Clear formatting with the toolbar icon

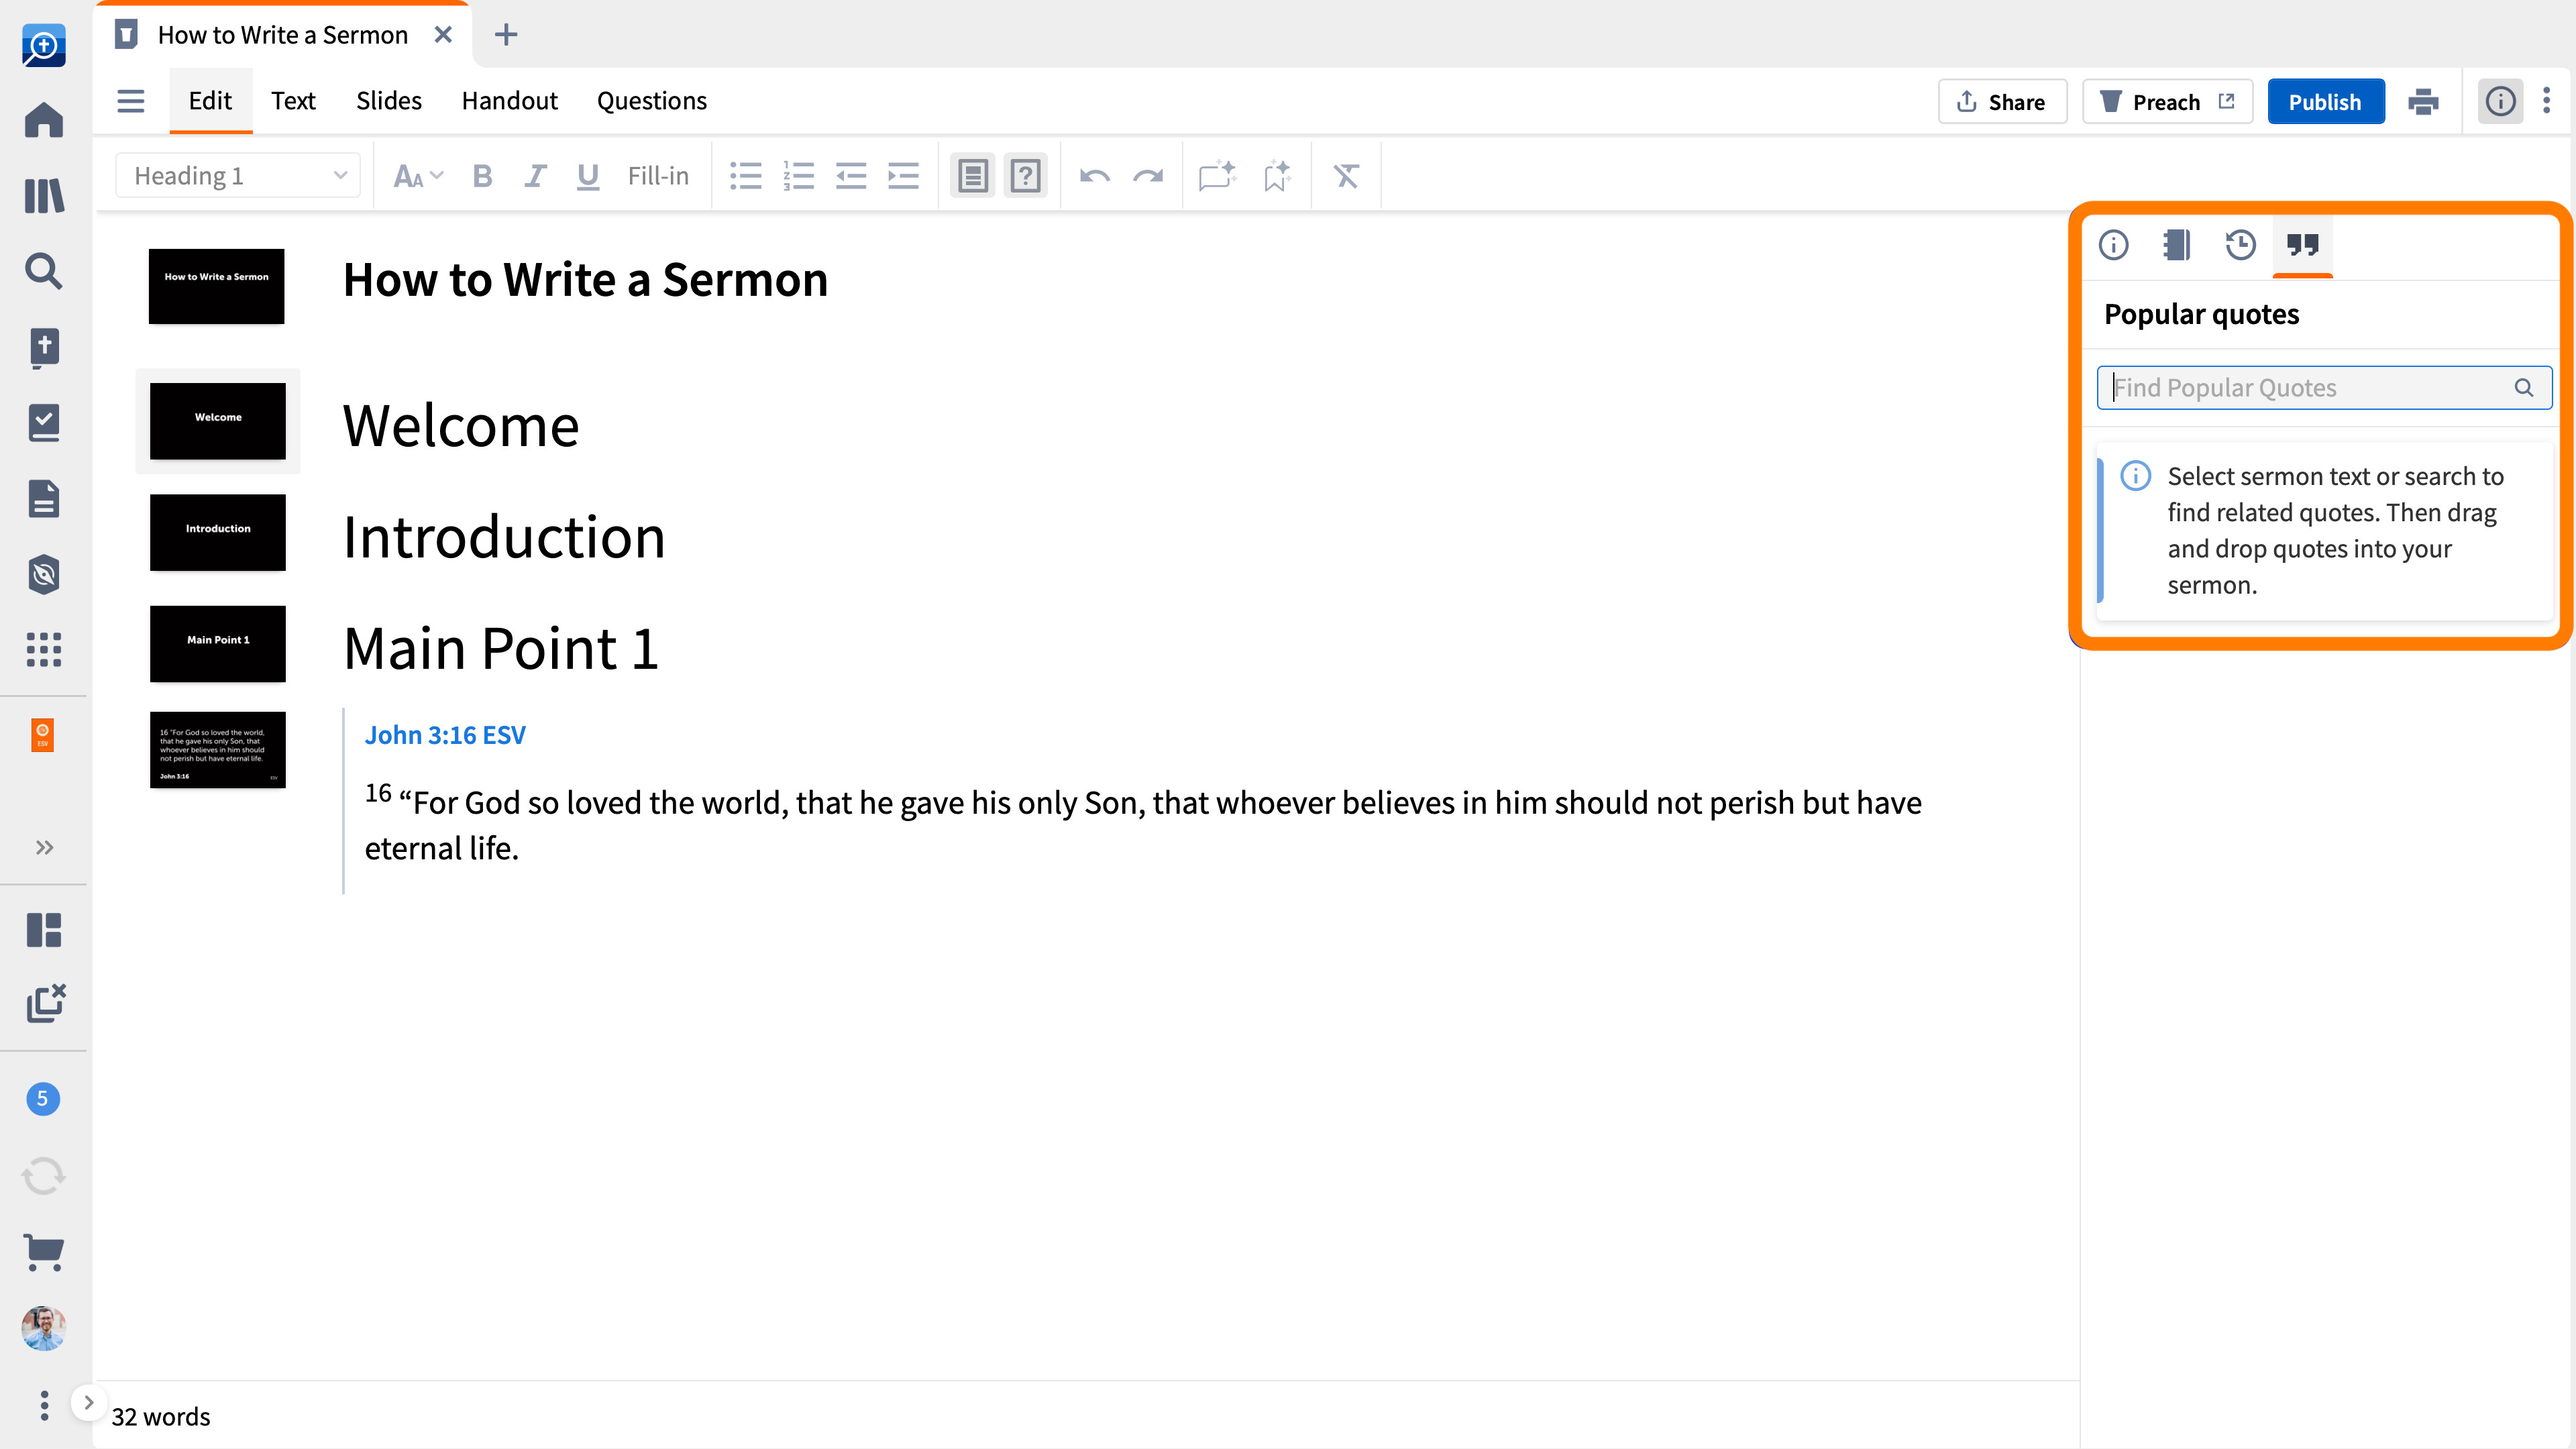(x=1346, y=176)
